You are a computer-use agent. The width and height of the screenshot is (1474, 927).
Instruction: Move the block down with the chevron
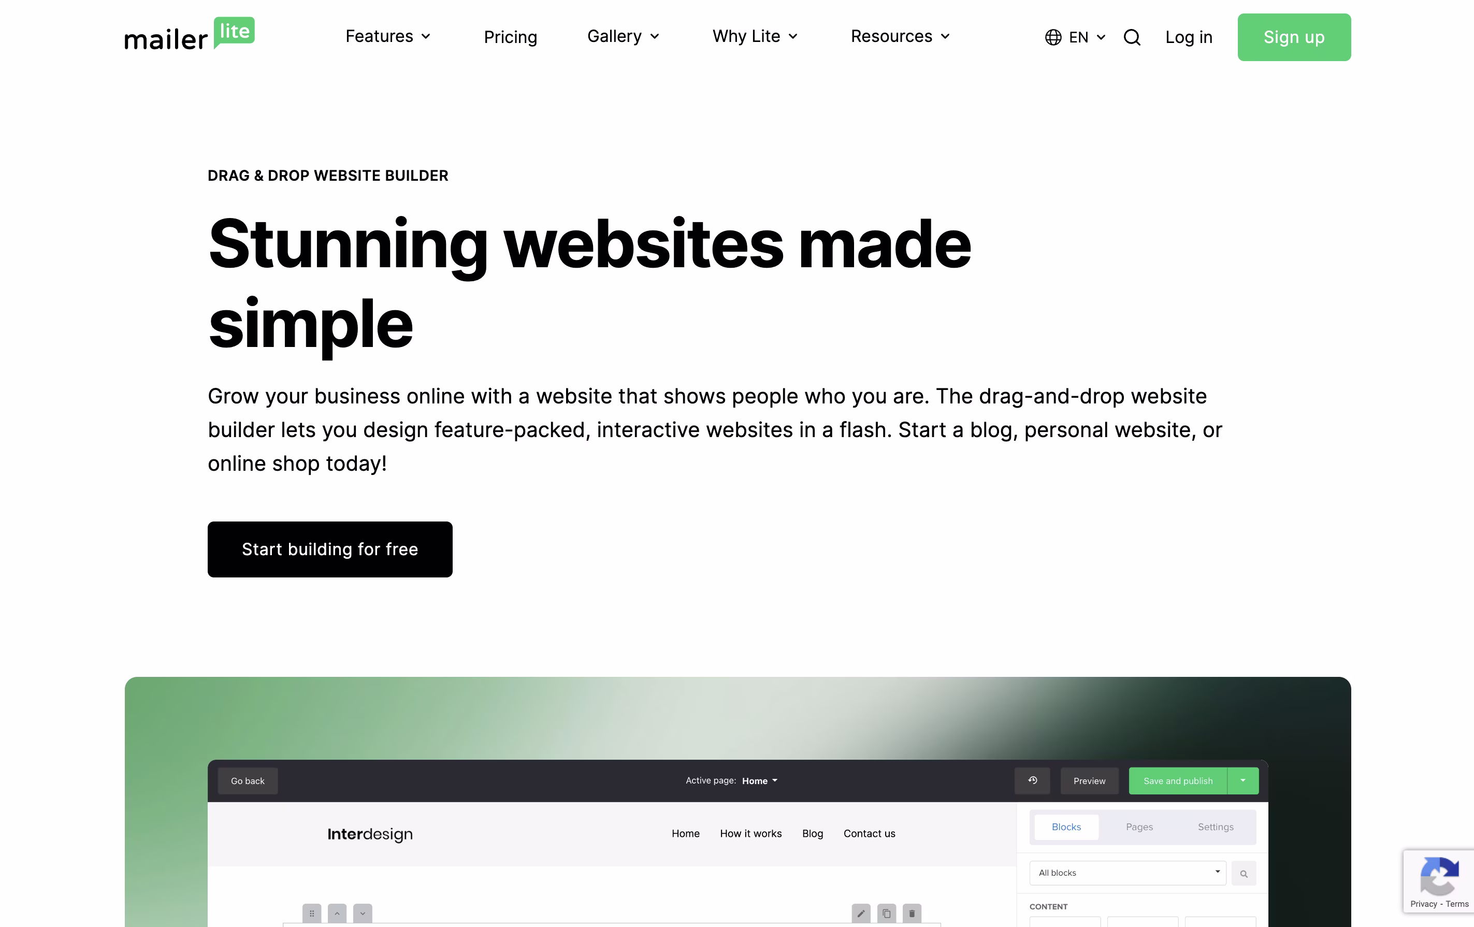(363, 913)
